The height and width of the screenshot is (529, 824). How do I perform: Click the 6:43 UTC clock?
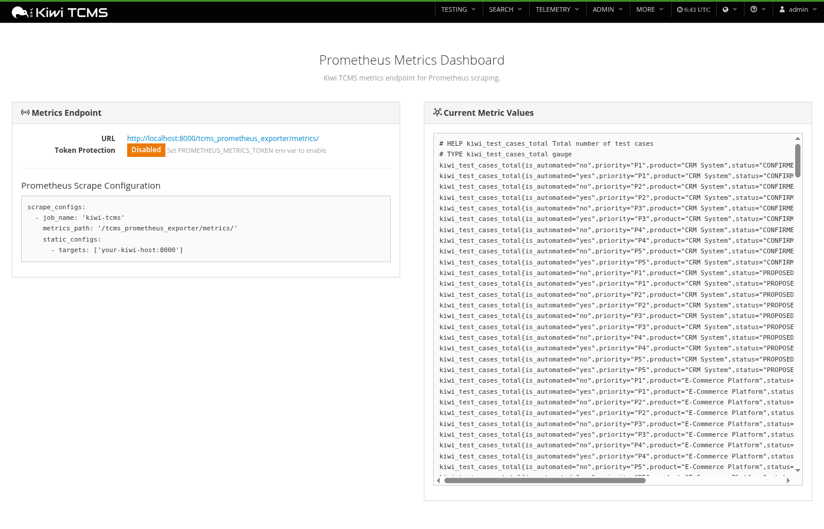pos(693,9)
